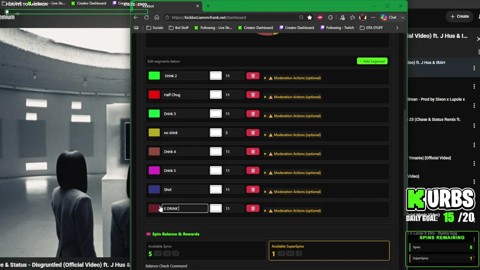This screenshot has height=270, width=480.
Task: Add +5 to Available Spins
Action: pyautogui.click(x=166, y=253)
